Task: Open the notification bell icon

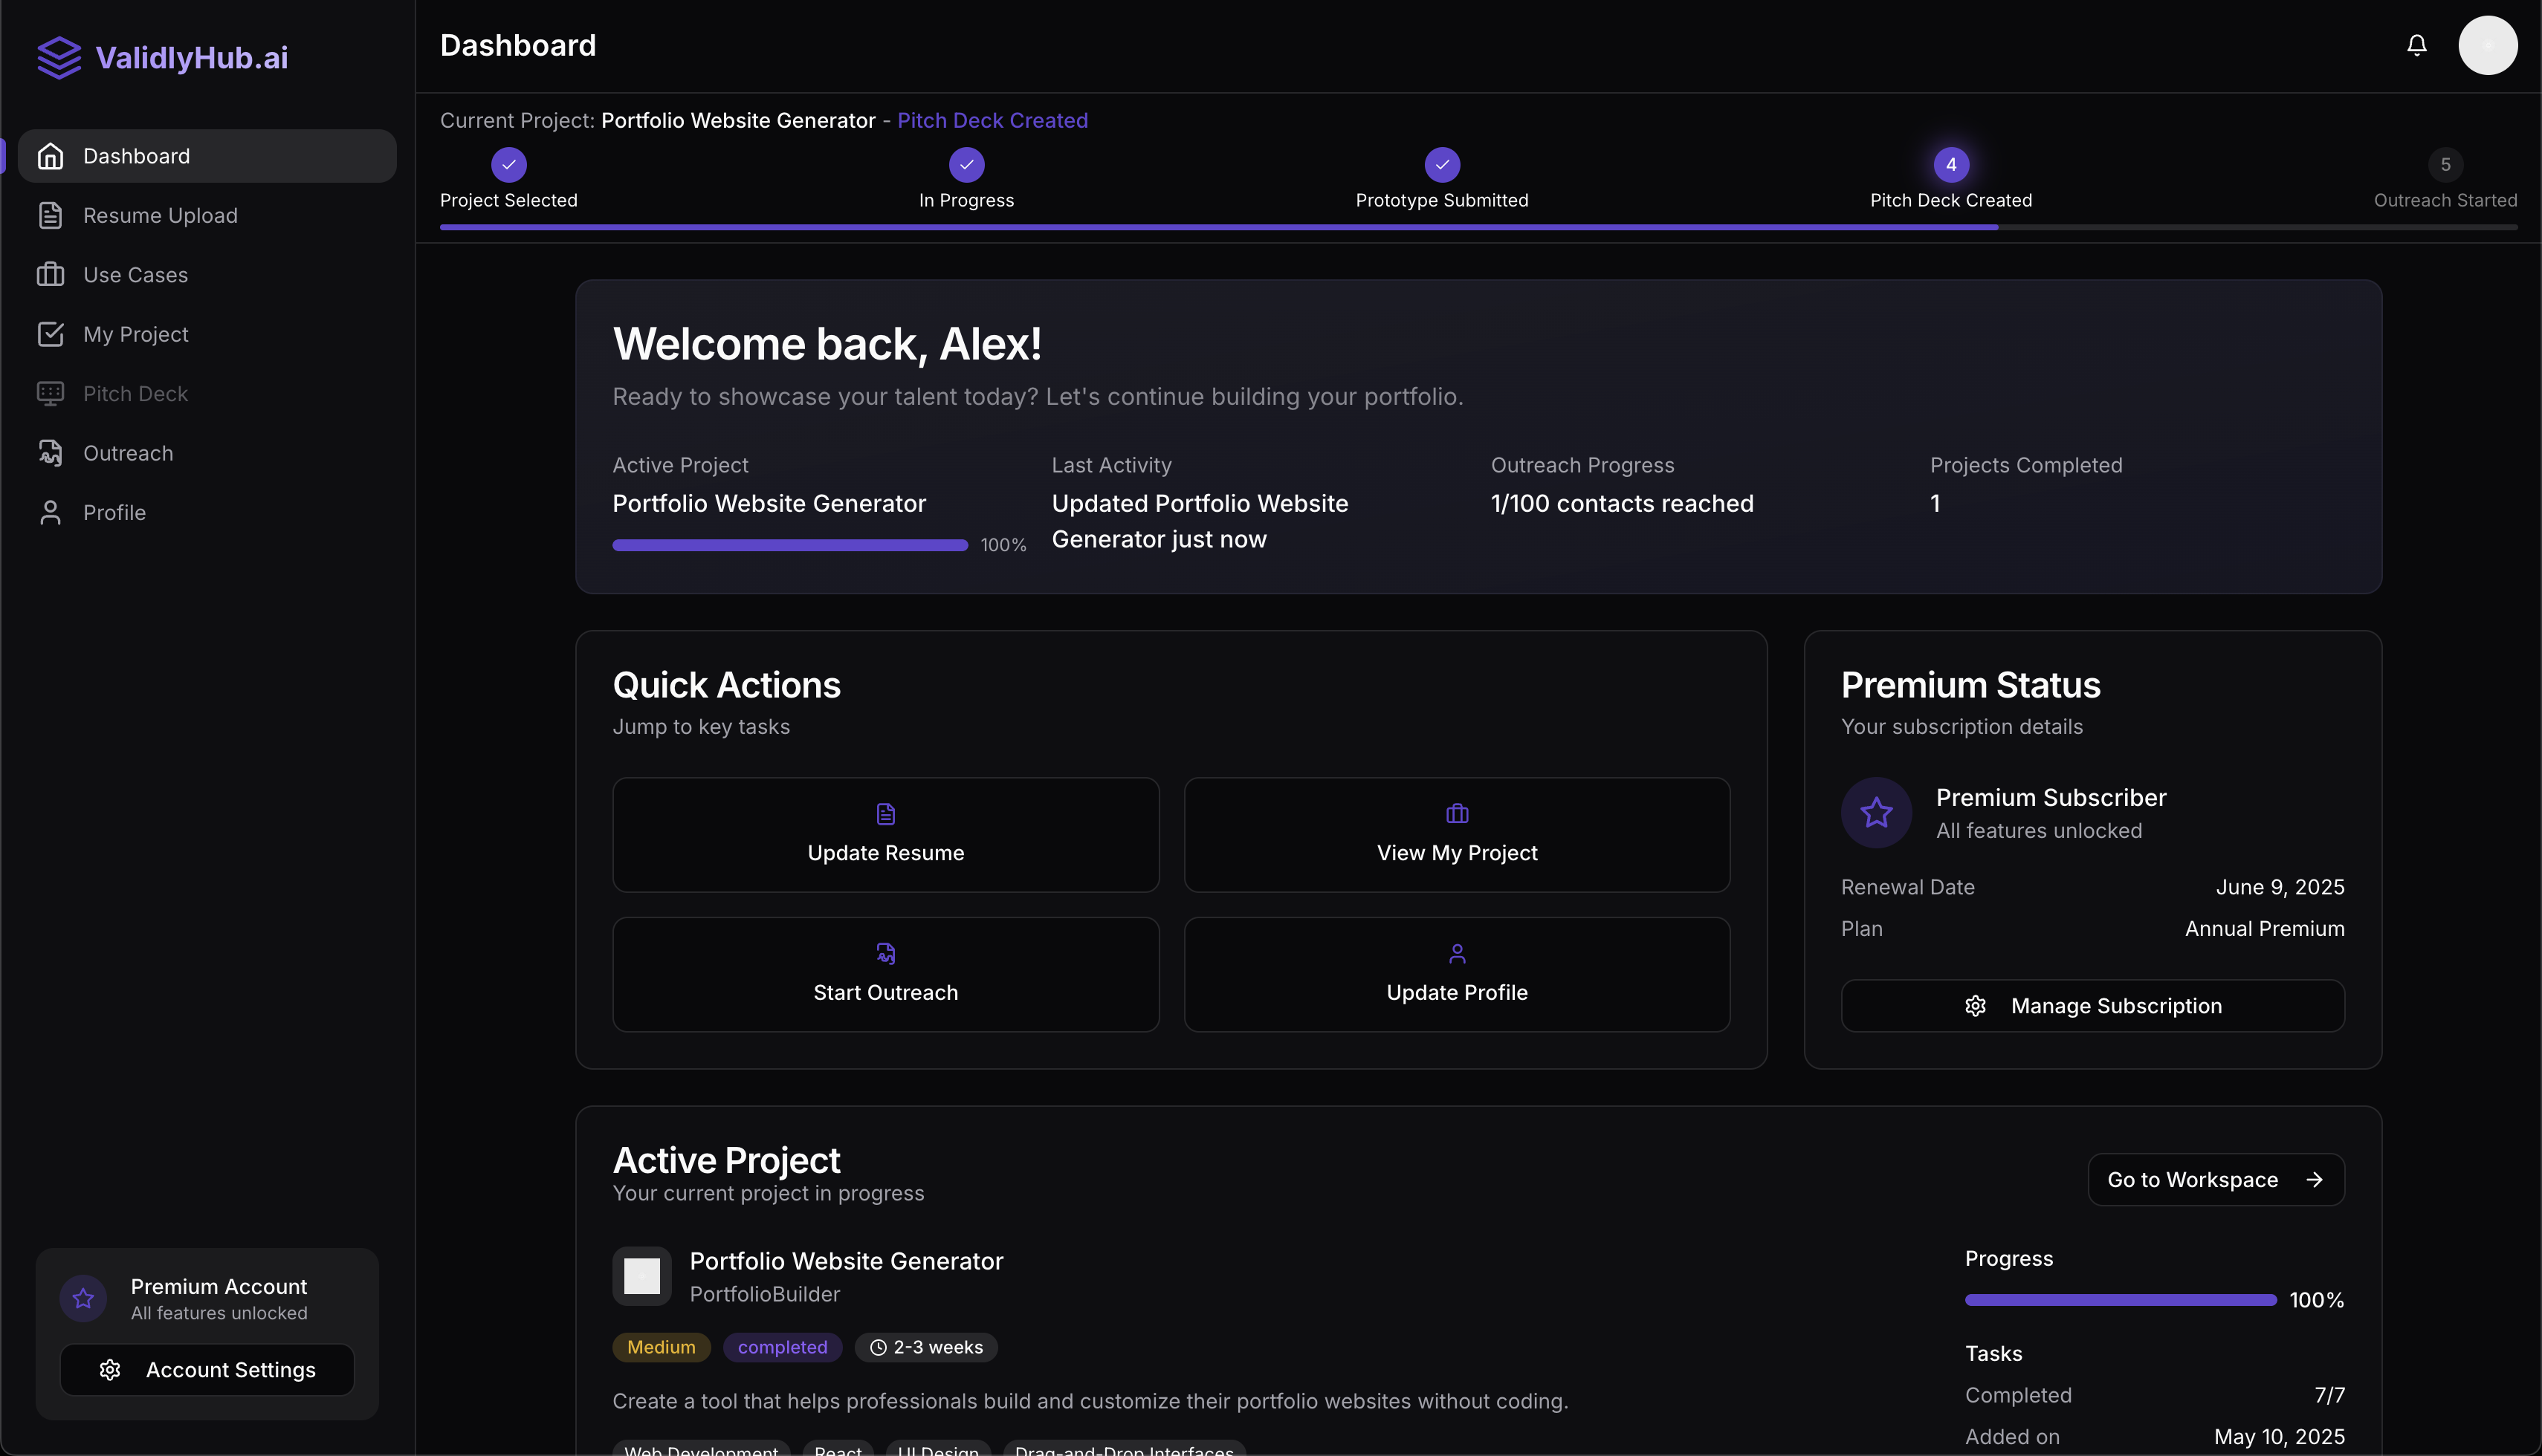Action: click(2416, 45)
